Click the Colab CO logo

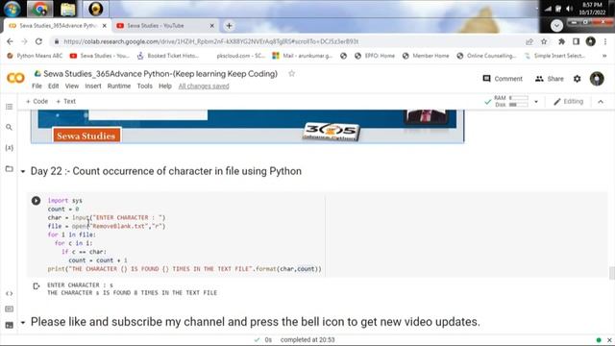15,78
